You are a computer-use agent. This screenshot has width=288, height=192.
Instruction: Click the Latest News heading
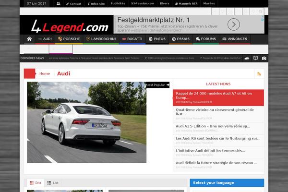tap(218, 84)
